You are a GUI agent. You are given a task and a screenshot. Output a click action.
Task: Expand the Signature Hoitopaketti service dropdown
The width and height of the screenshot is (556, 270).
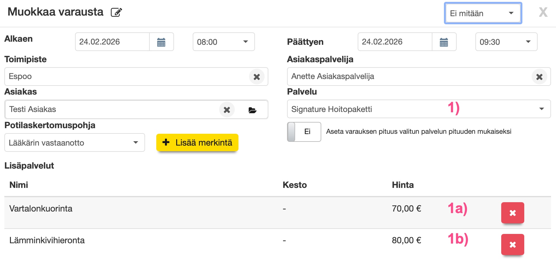pyautogui.click(x=418, y=109)
